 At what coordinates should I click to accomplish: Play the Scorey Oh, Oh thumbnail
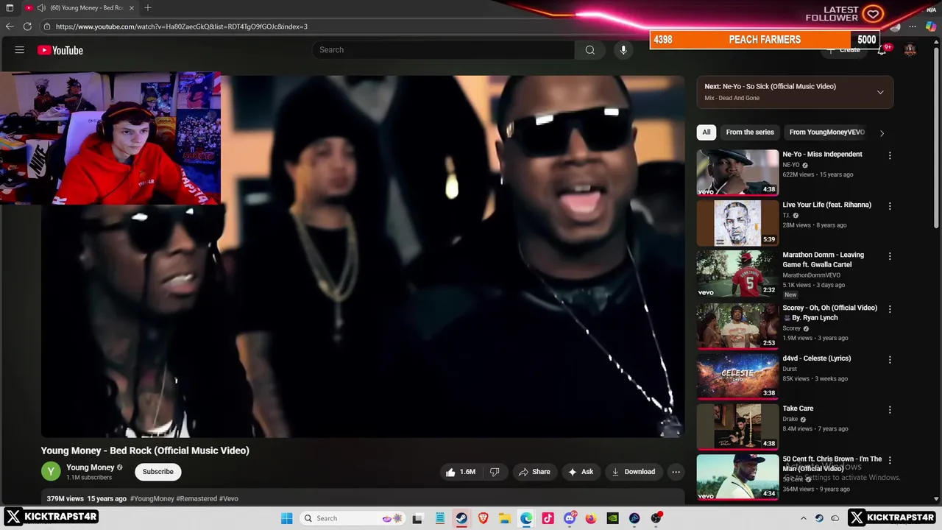click(737, 325)
